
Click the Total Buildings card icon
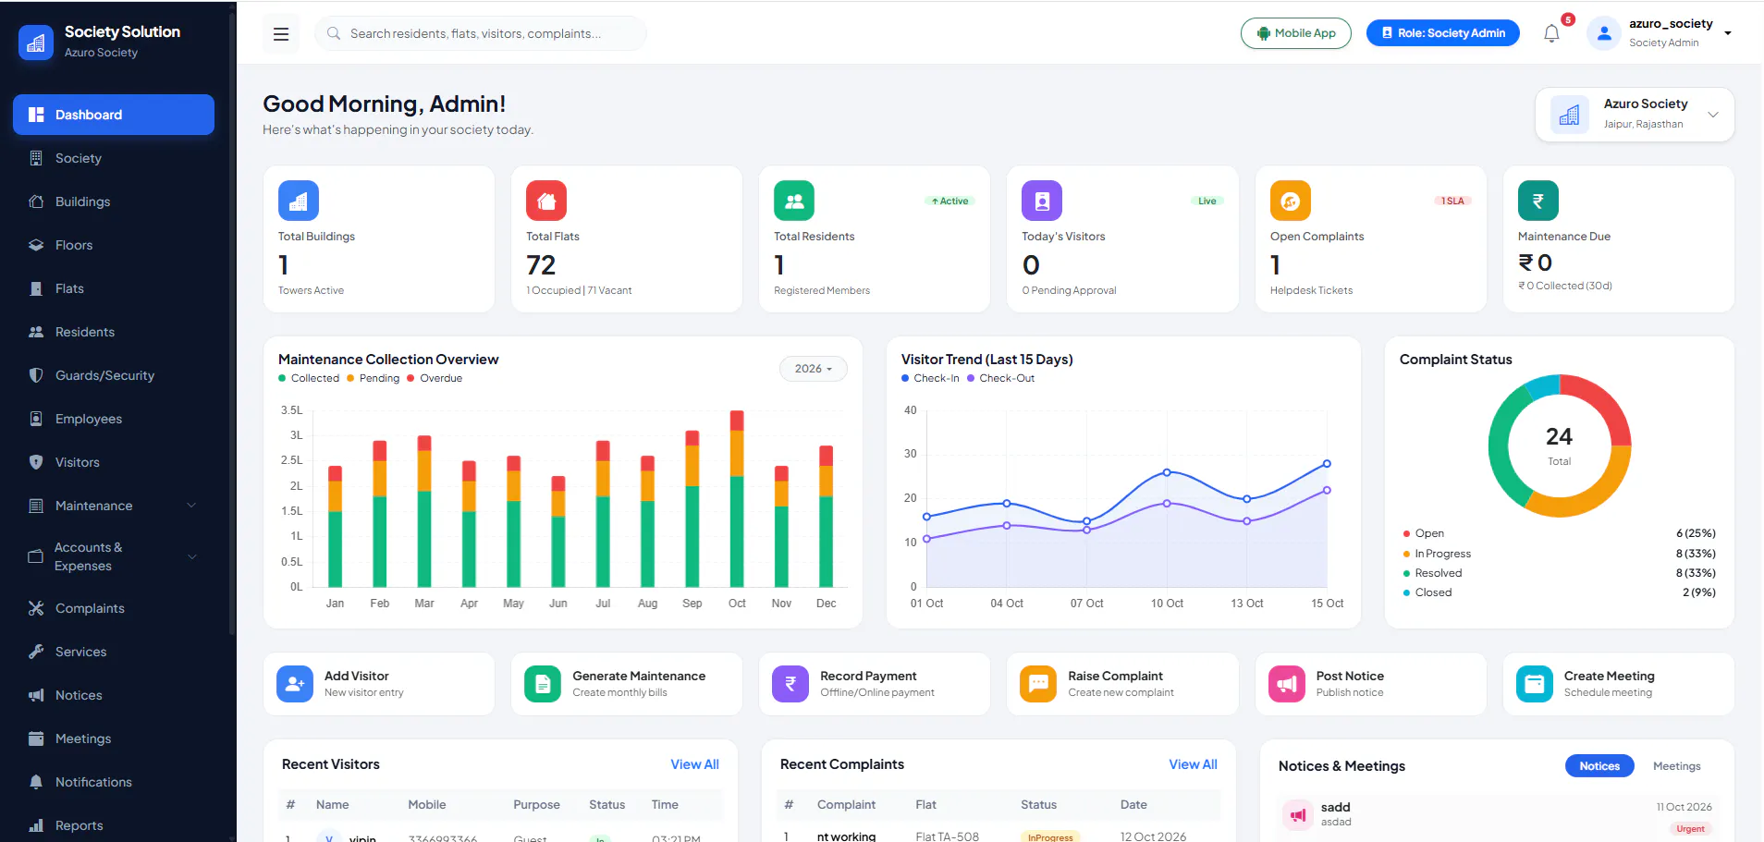[299, 201]
